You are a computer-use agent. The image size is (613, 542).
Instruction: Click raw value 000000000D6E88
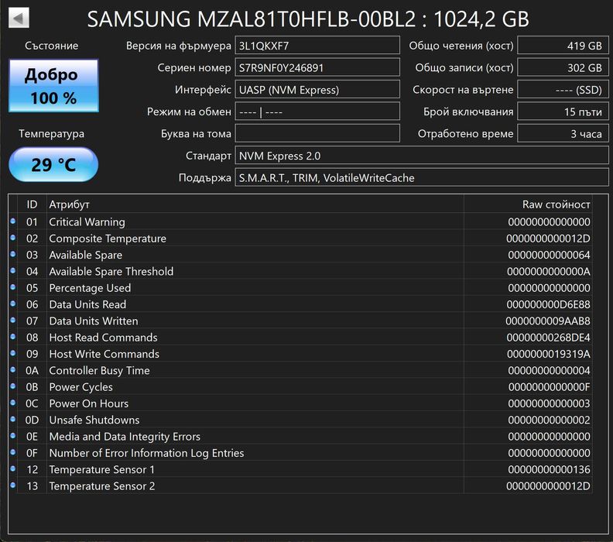coord(548,304)
